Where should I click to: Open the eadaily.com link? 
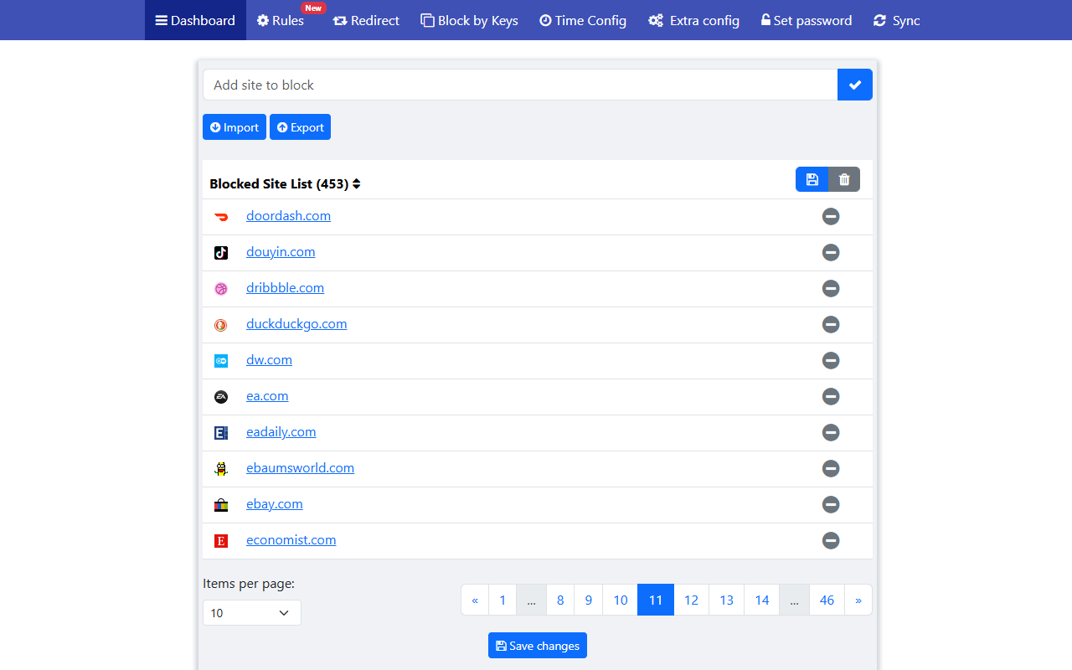[281, 432]
